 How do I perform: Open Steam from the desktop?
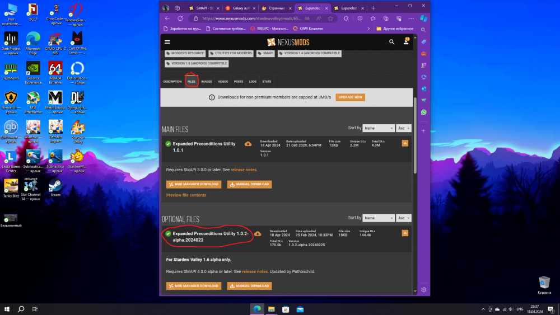[x=55, y=187]
